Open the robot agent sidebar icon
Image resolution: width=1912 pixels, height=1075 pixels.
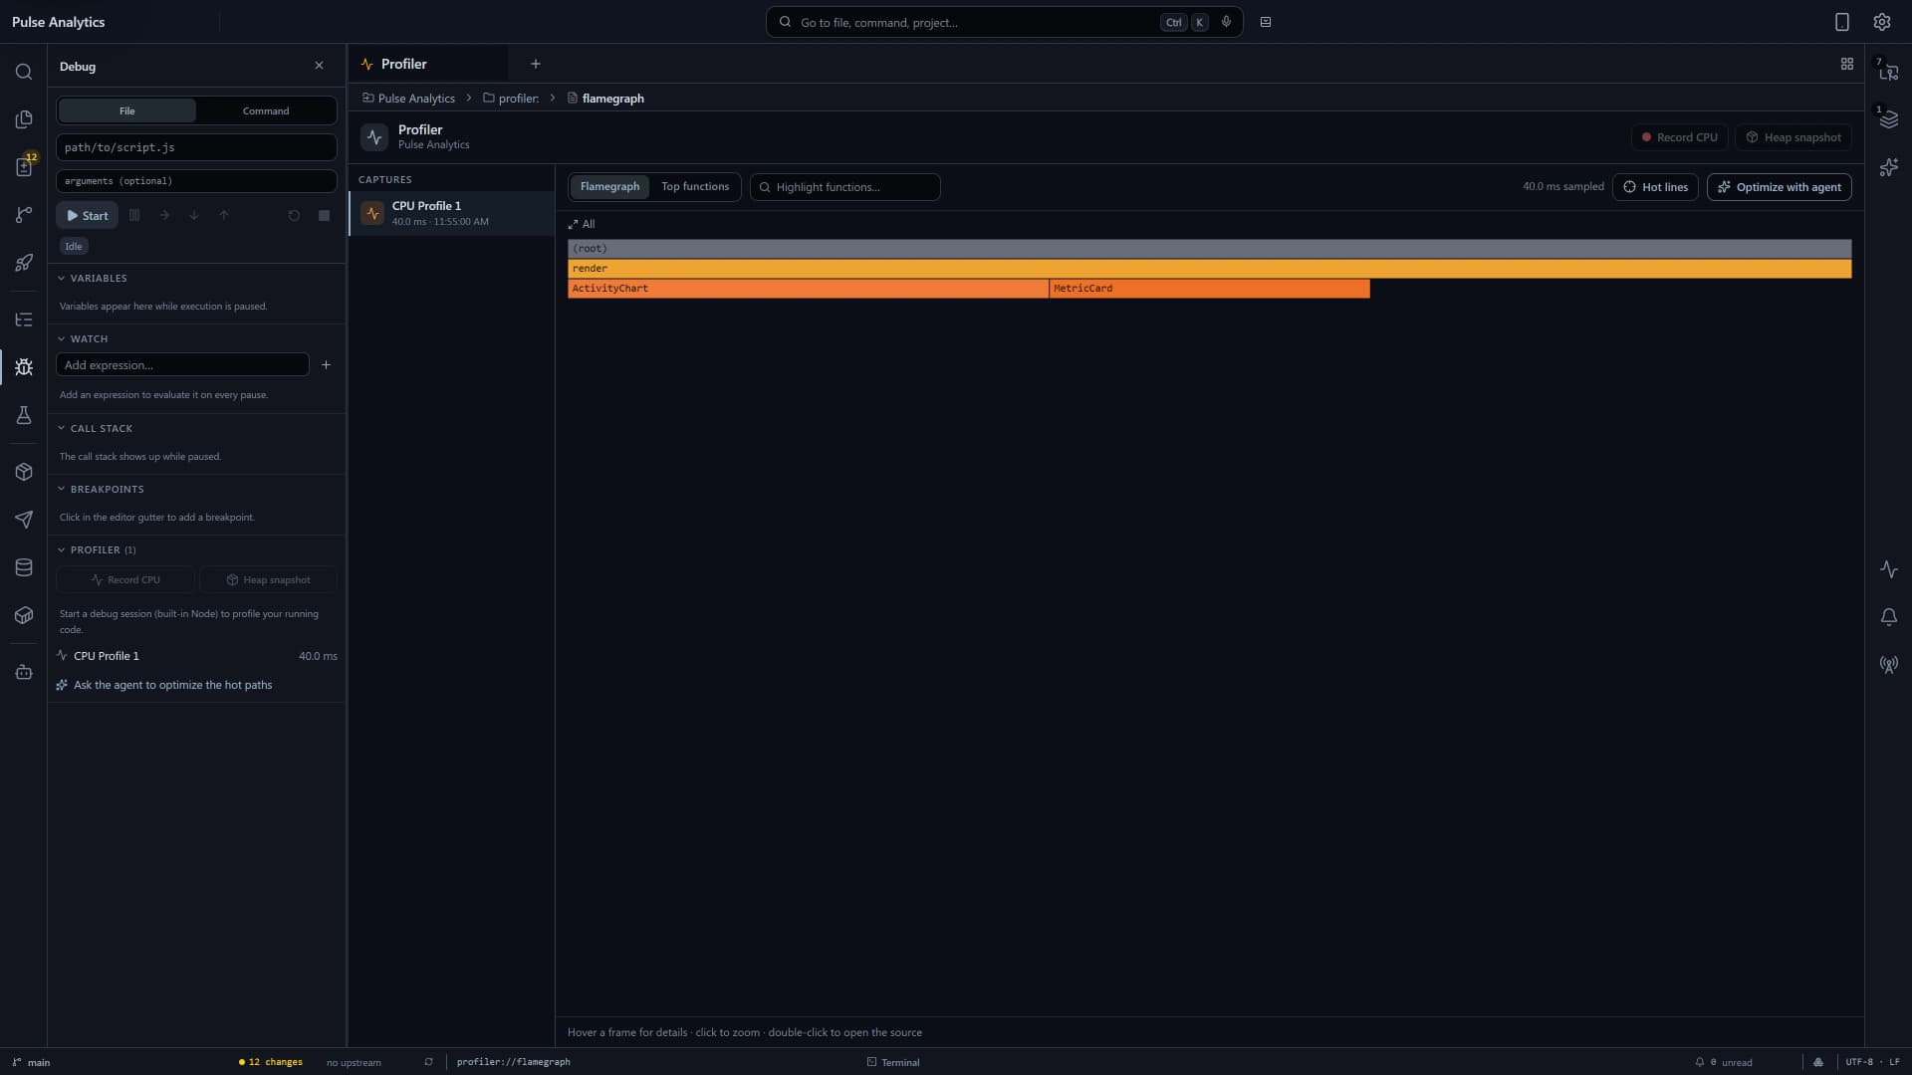coord(24,672)
